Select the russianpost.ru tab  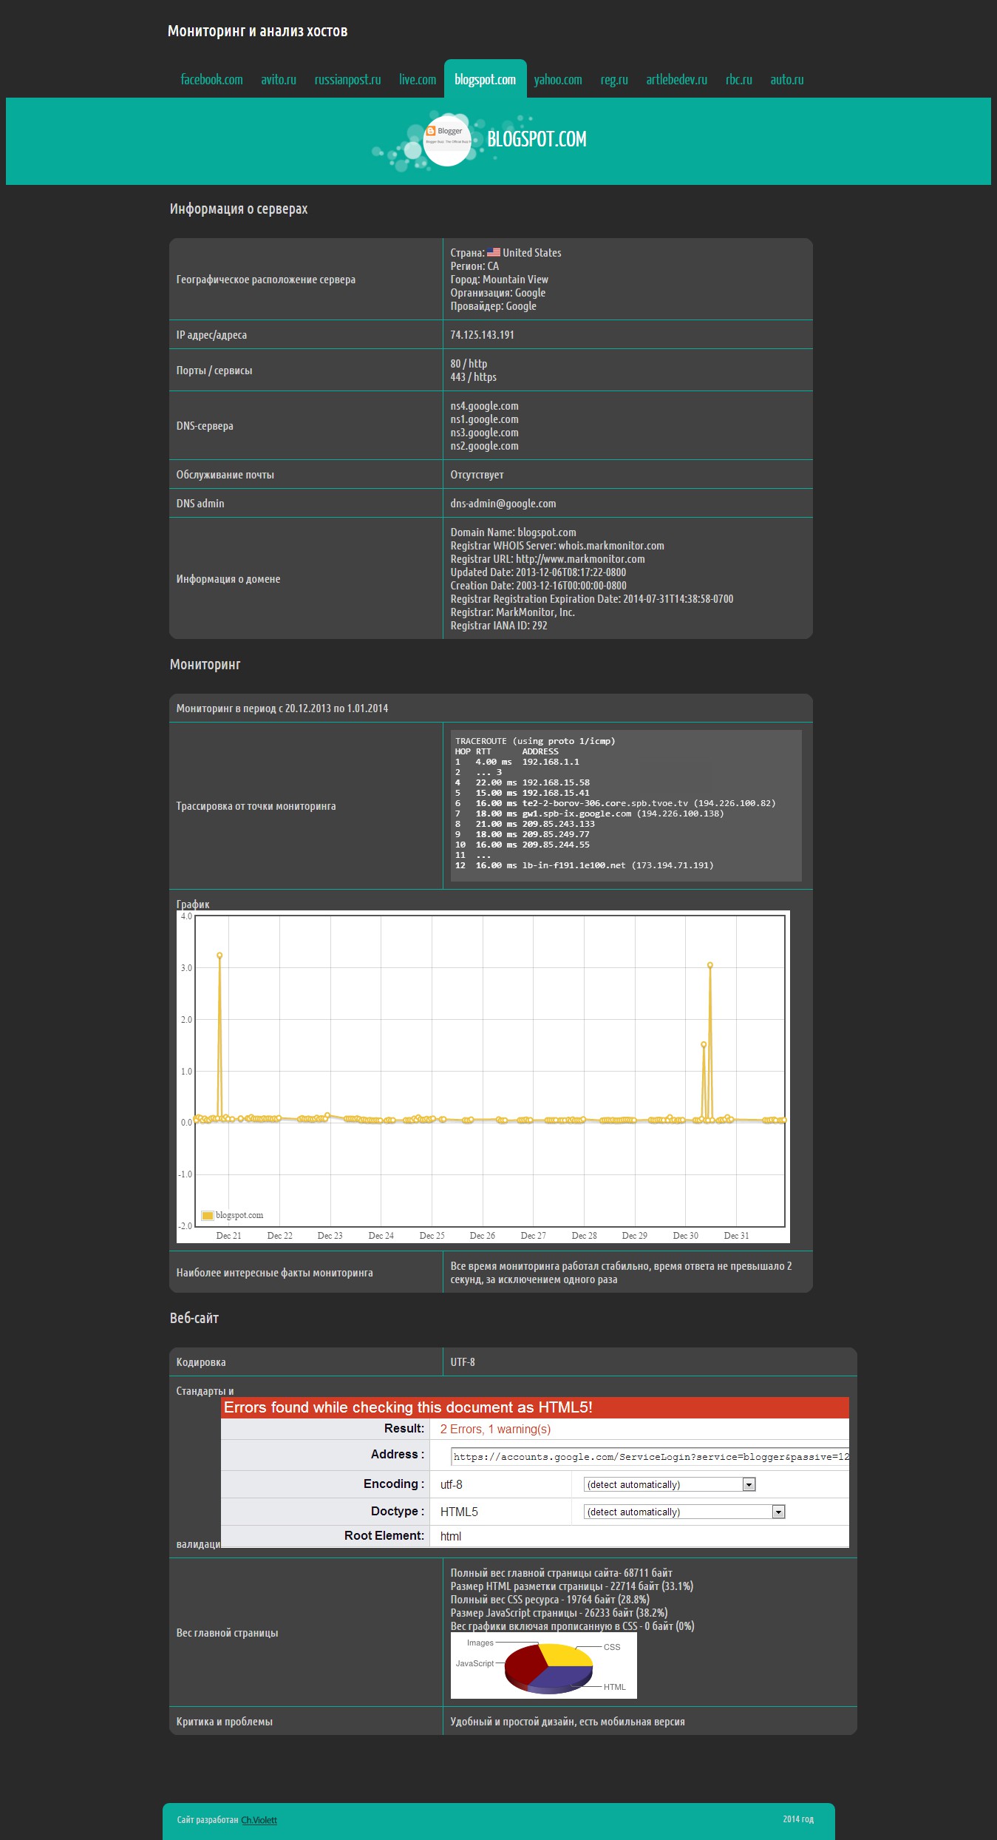pyautogui.click(x=347, y=79)
